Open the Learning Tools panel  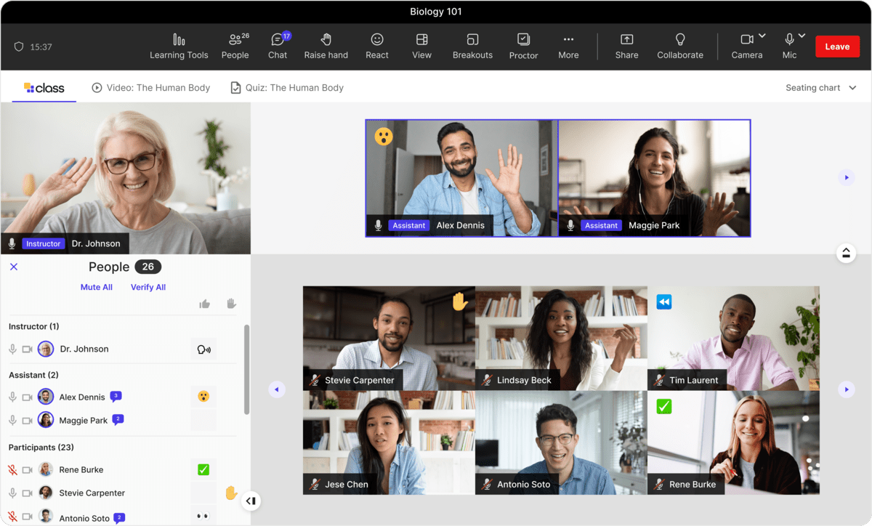179,45
